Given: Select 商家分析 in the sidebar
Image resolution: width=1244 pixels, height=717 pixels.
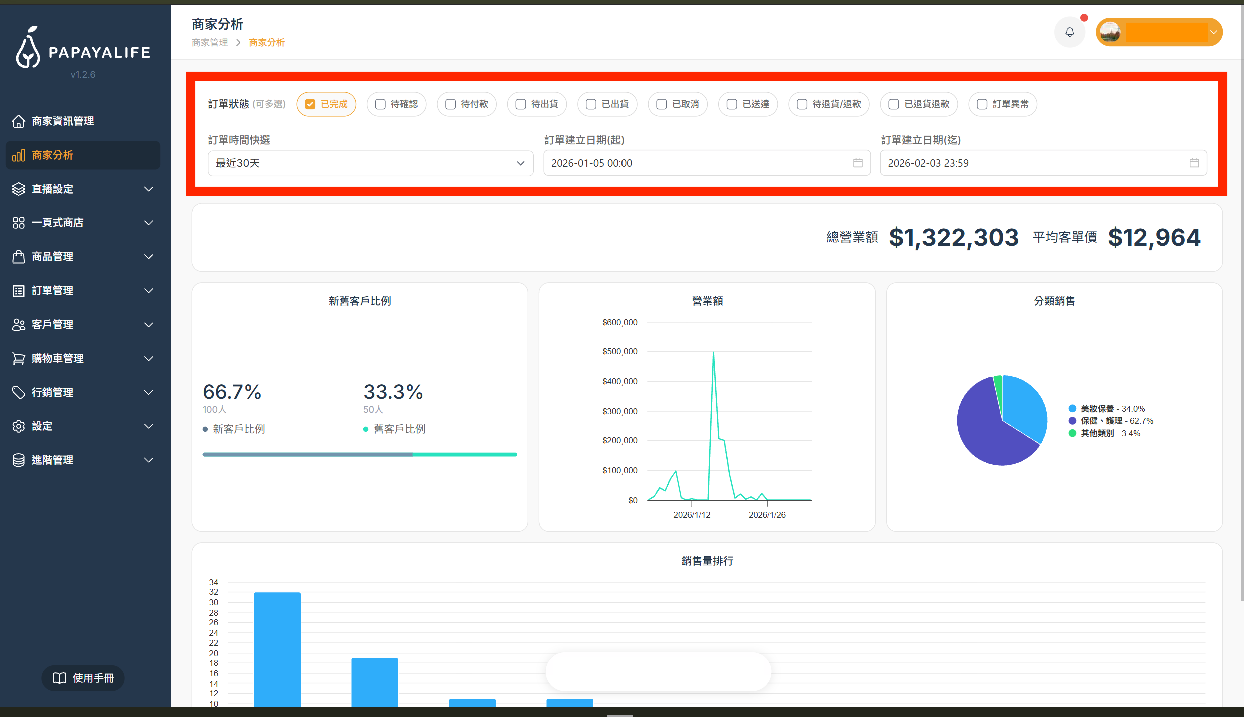Looking at the screenshot, I should point(83,155).
